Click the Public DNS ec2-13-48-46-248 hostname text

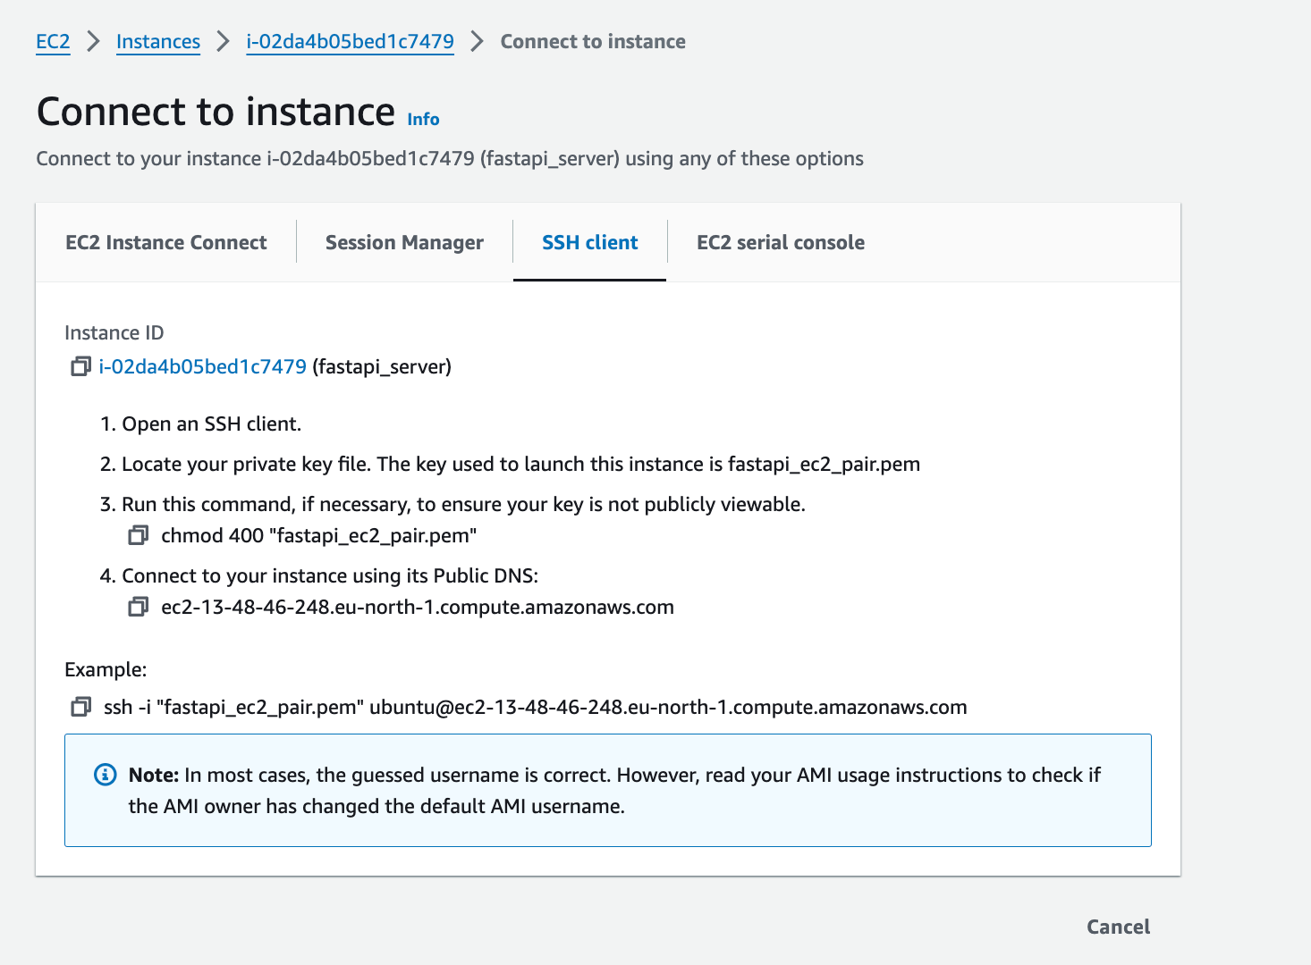[x=418, y=607]
